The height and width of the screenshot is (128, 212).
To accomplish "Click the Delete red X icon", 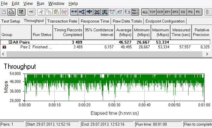I will 64,12.
